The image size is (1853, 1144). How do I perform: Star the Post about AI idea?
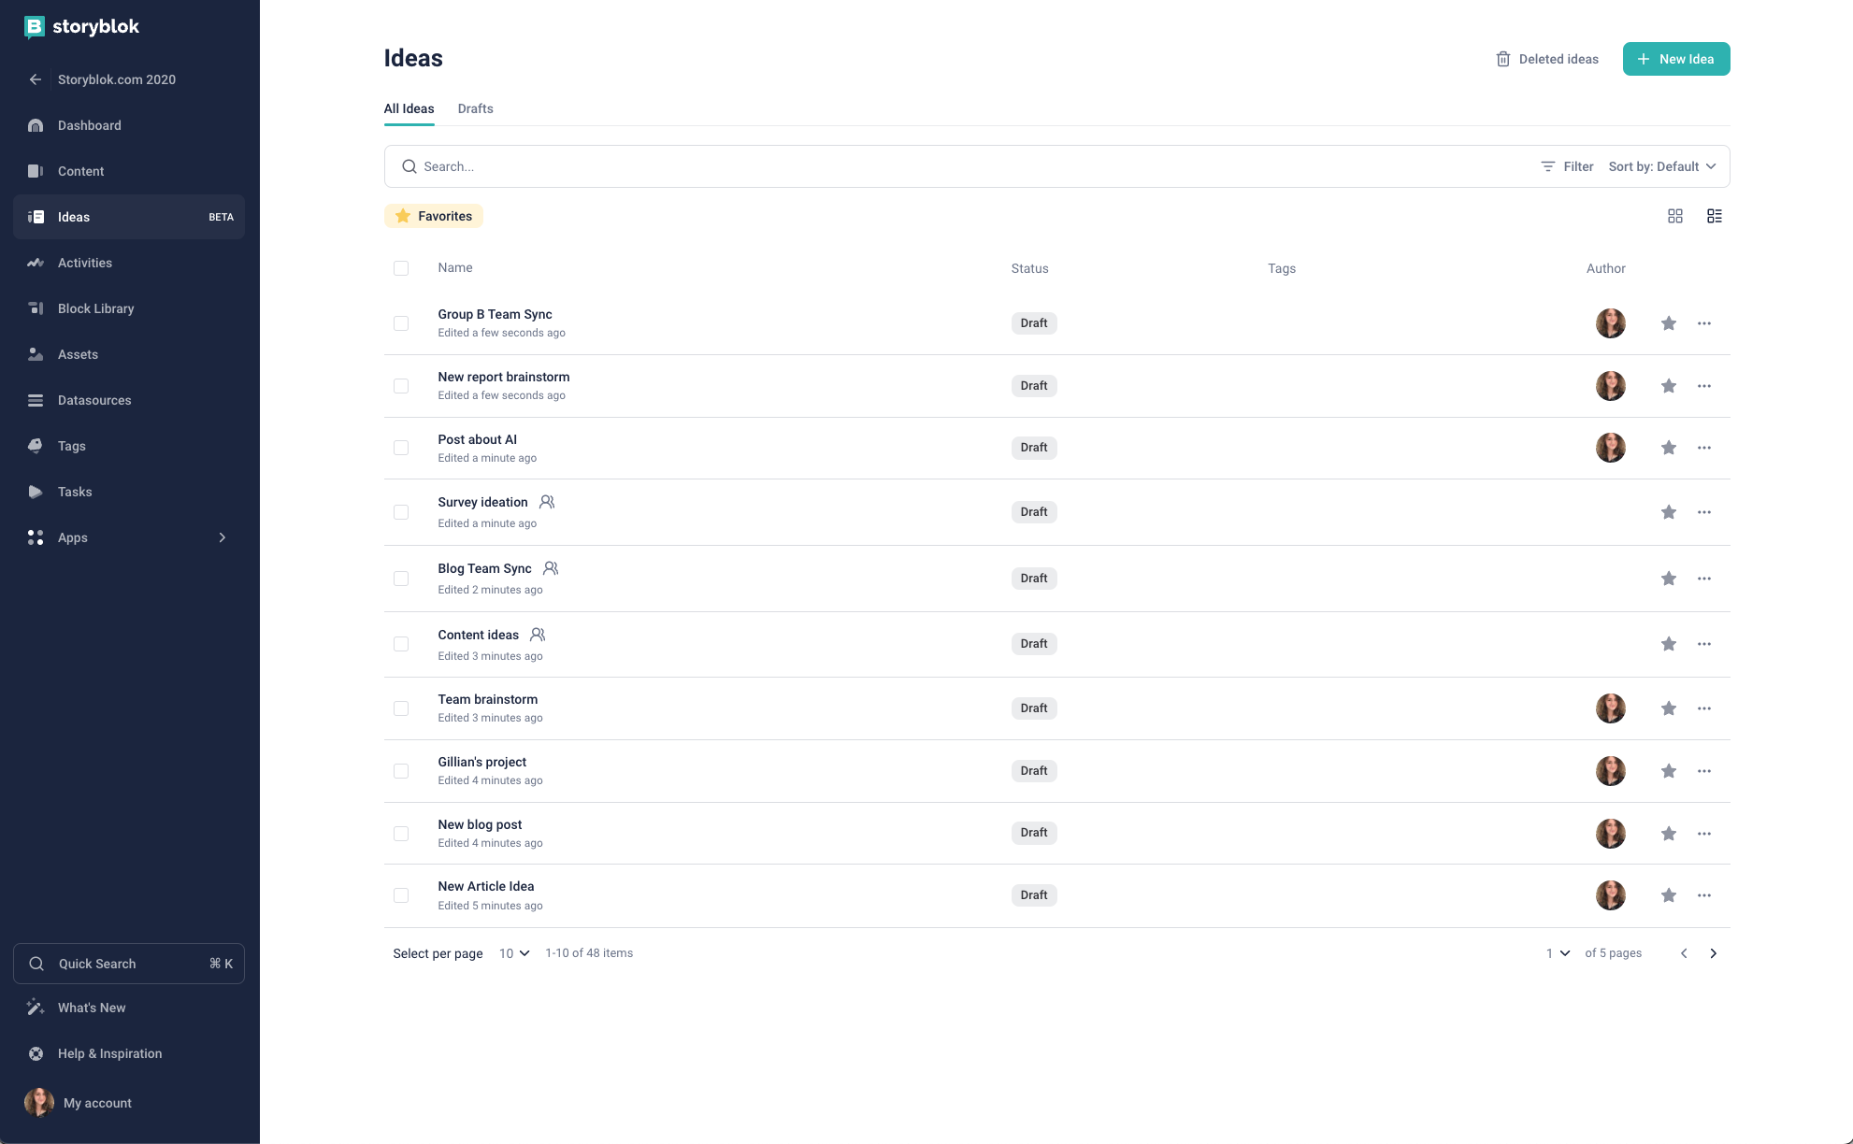1669,448
